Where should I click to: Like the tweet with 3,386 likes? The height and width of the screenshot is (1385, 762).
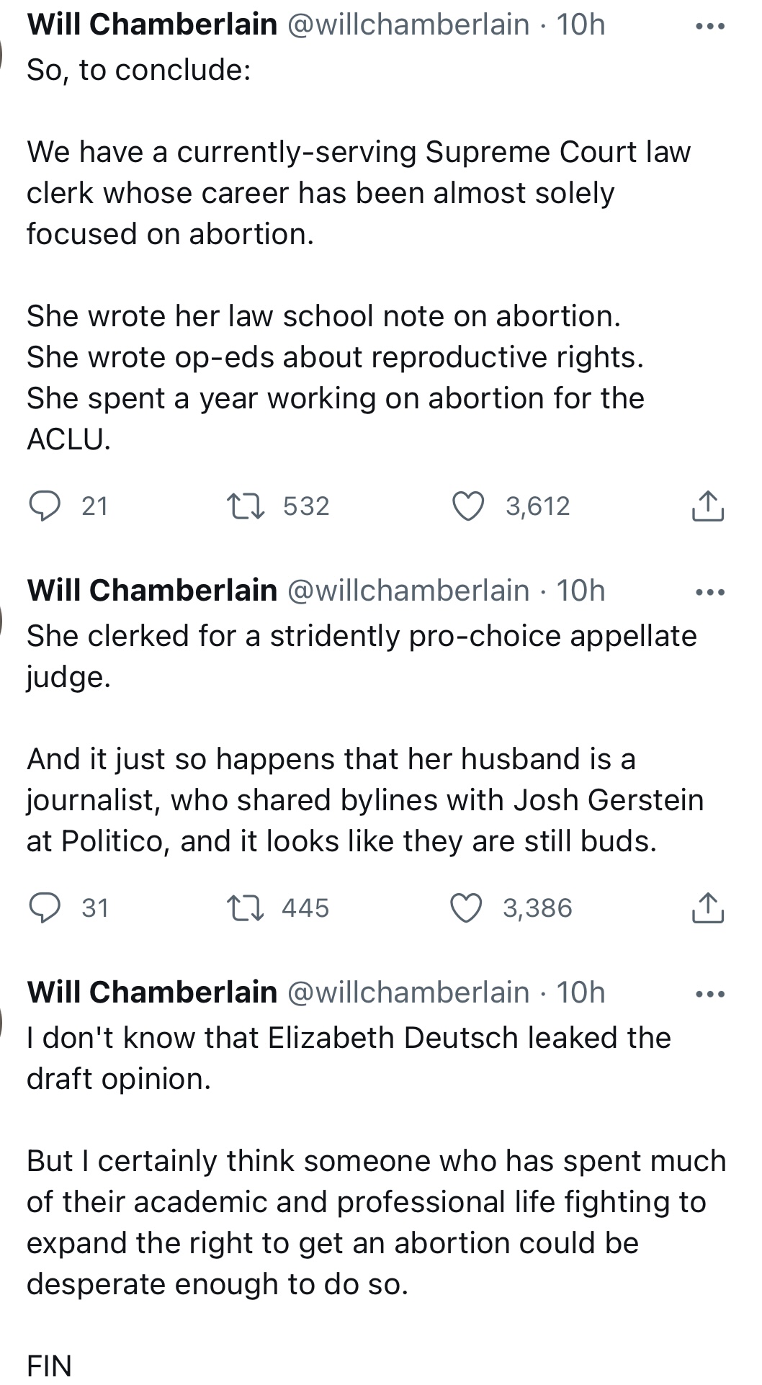(466, 907)
